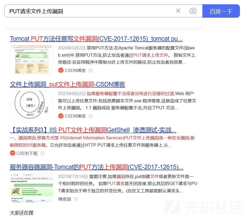This screenshot has height=218, width=249.
Task: Click the CSDN logo next to CSDN下载
Action: [13, 153]
